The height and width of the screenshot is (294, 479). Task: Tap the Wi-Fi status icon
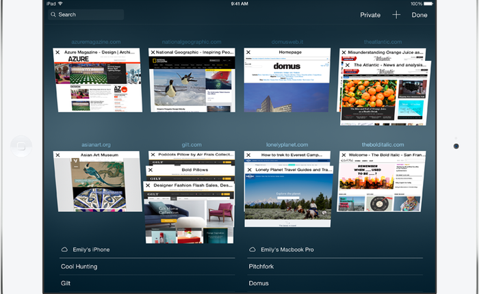[60, 3]
